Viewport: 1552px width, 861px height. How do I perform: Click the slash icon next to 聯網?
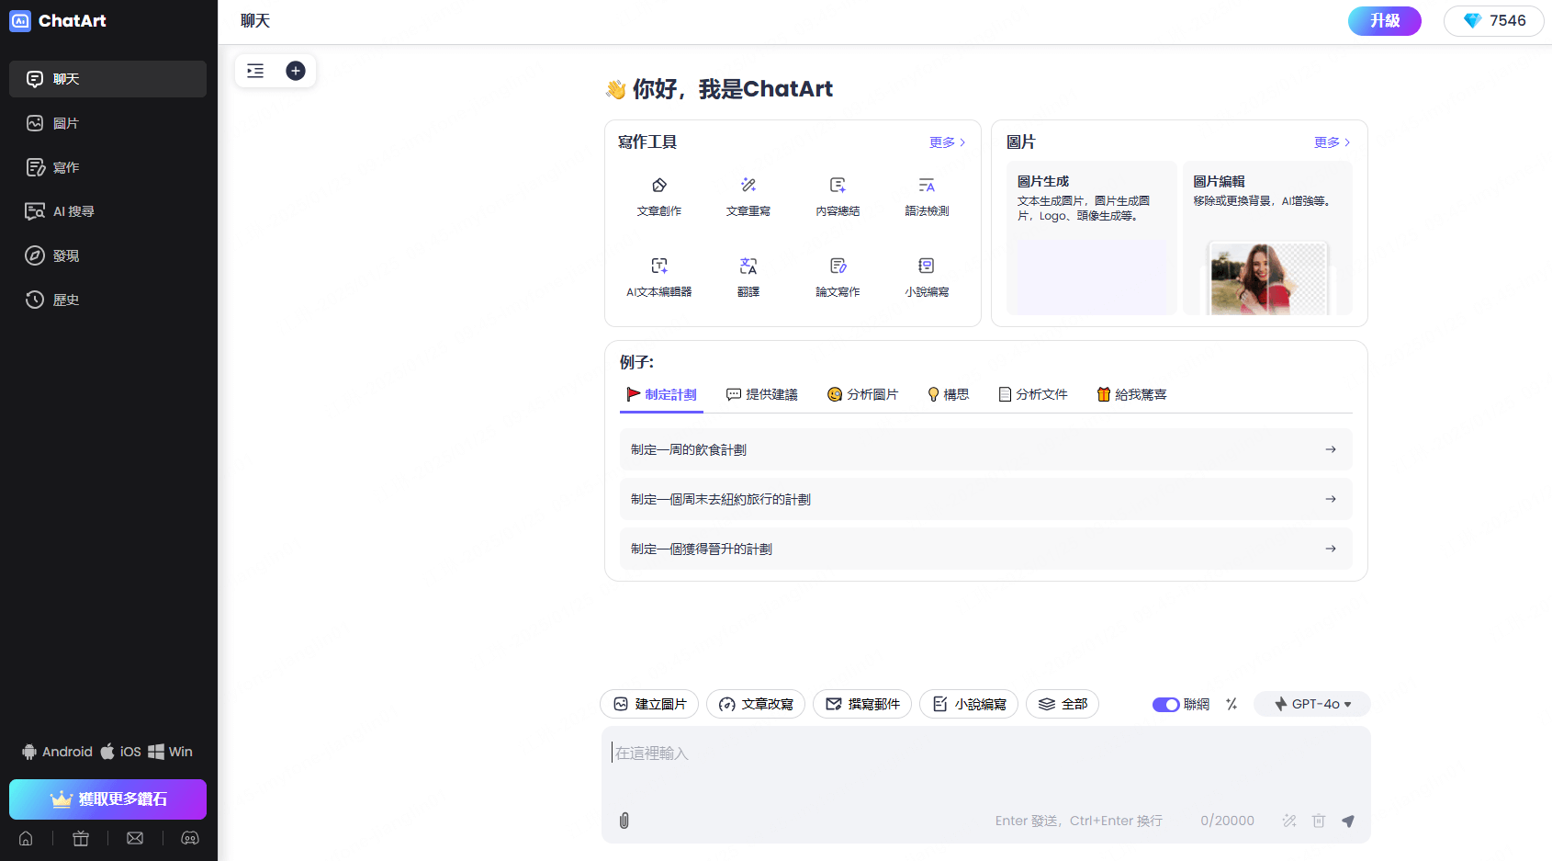(1231, 704)
